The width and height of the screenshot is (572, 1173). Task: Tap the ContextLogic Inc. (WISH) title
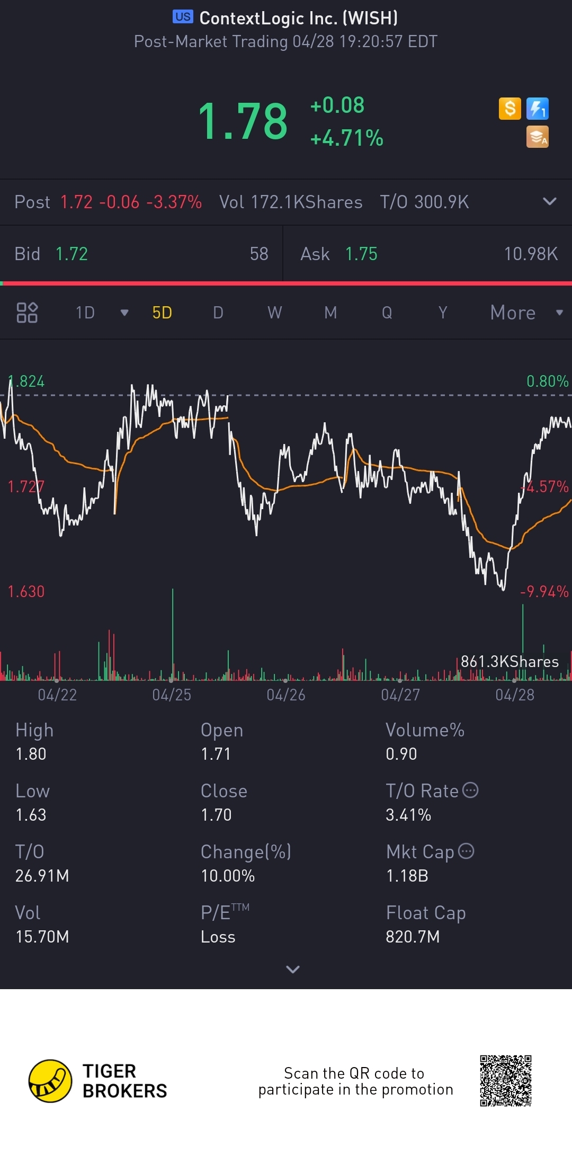pos(299,18)
